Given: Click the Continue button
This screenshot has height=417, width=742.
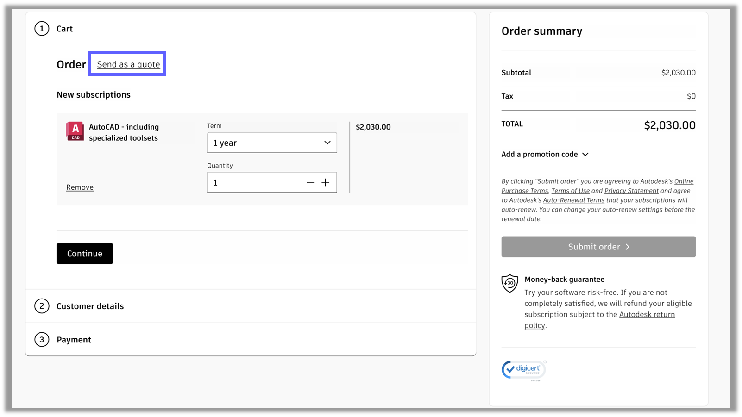Looking at the screenshot, I should [x=85, y=254].
